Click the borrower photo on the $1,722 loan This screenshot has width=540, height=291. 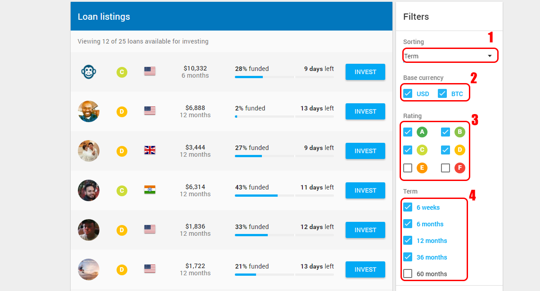(x=89, y=269)
